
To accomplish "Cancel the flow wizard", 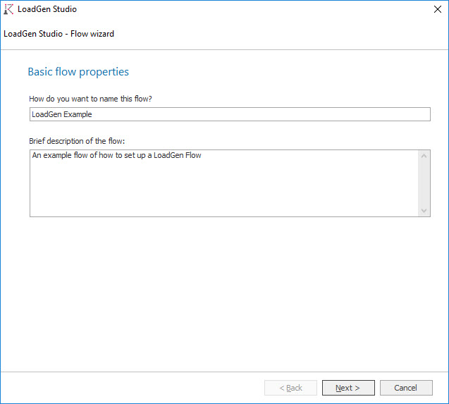I will pos(406,388).
